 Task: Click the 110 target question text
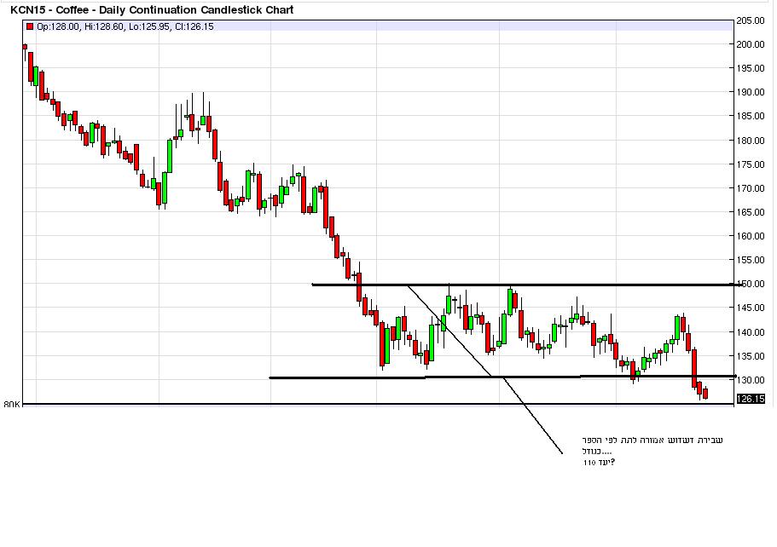(597, 463)
